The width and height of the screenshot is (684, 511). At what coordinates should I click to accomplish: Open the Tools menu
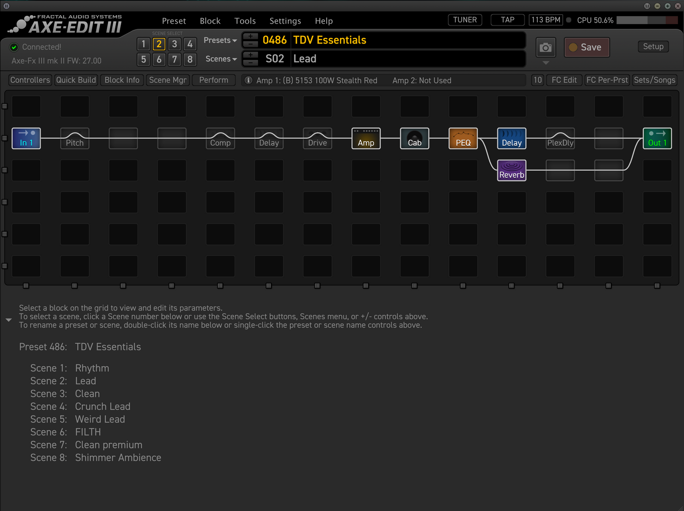[x=245, y=20]
